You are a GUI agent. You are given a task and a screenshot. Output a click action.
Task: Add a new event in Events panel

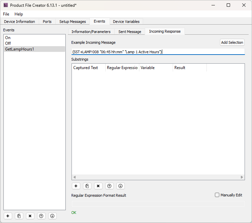8,216
